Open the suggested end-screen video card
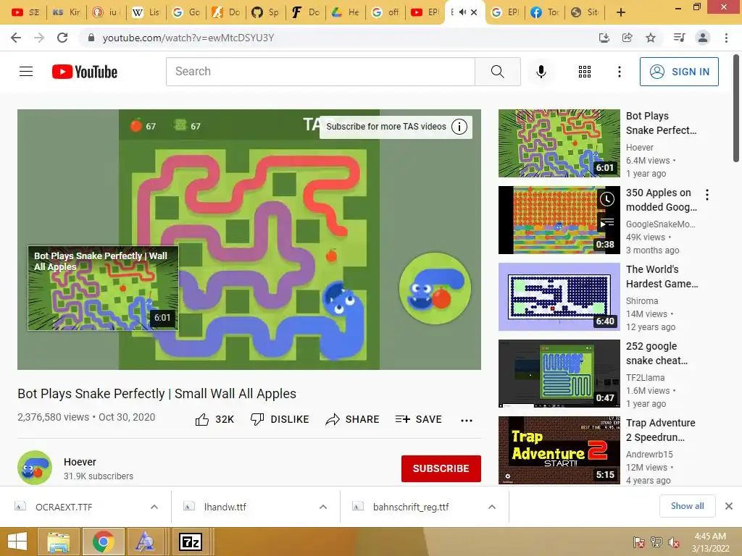 103,288
